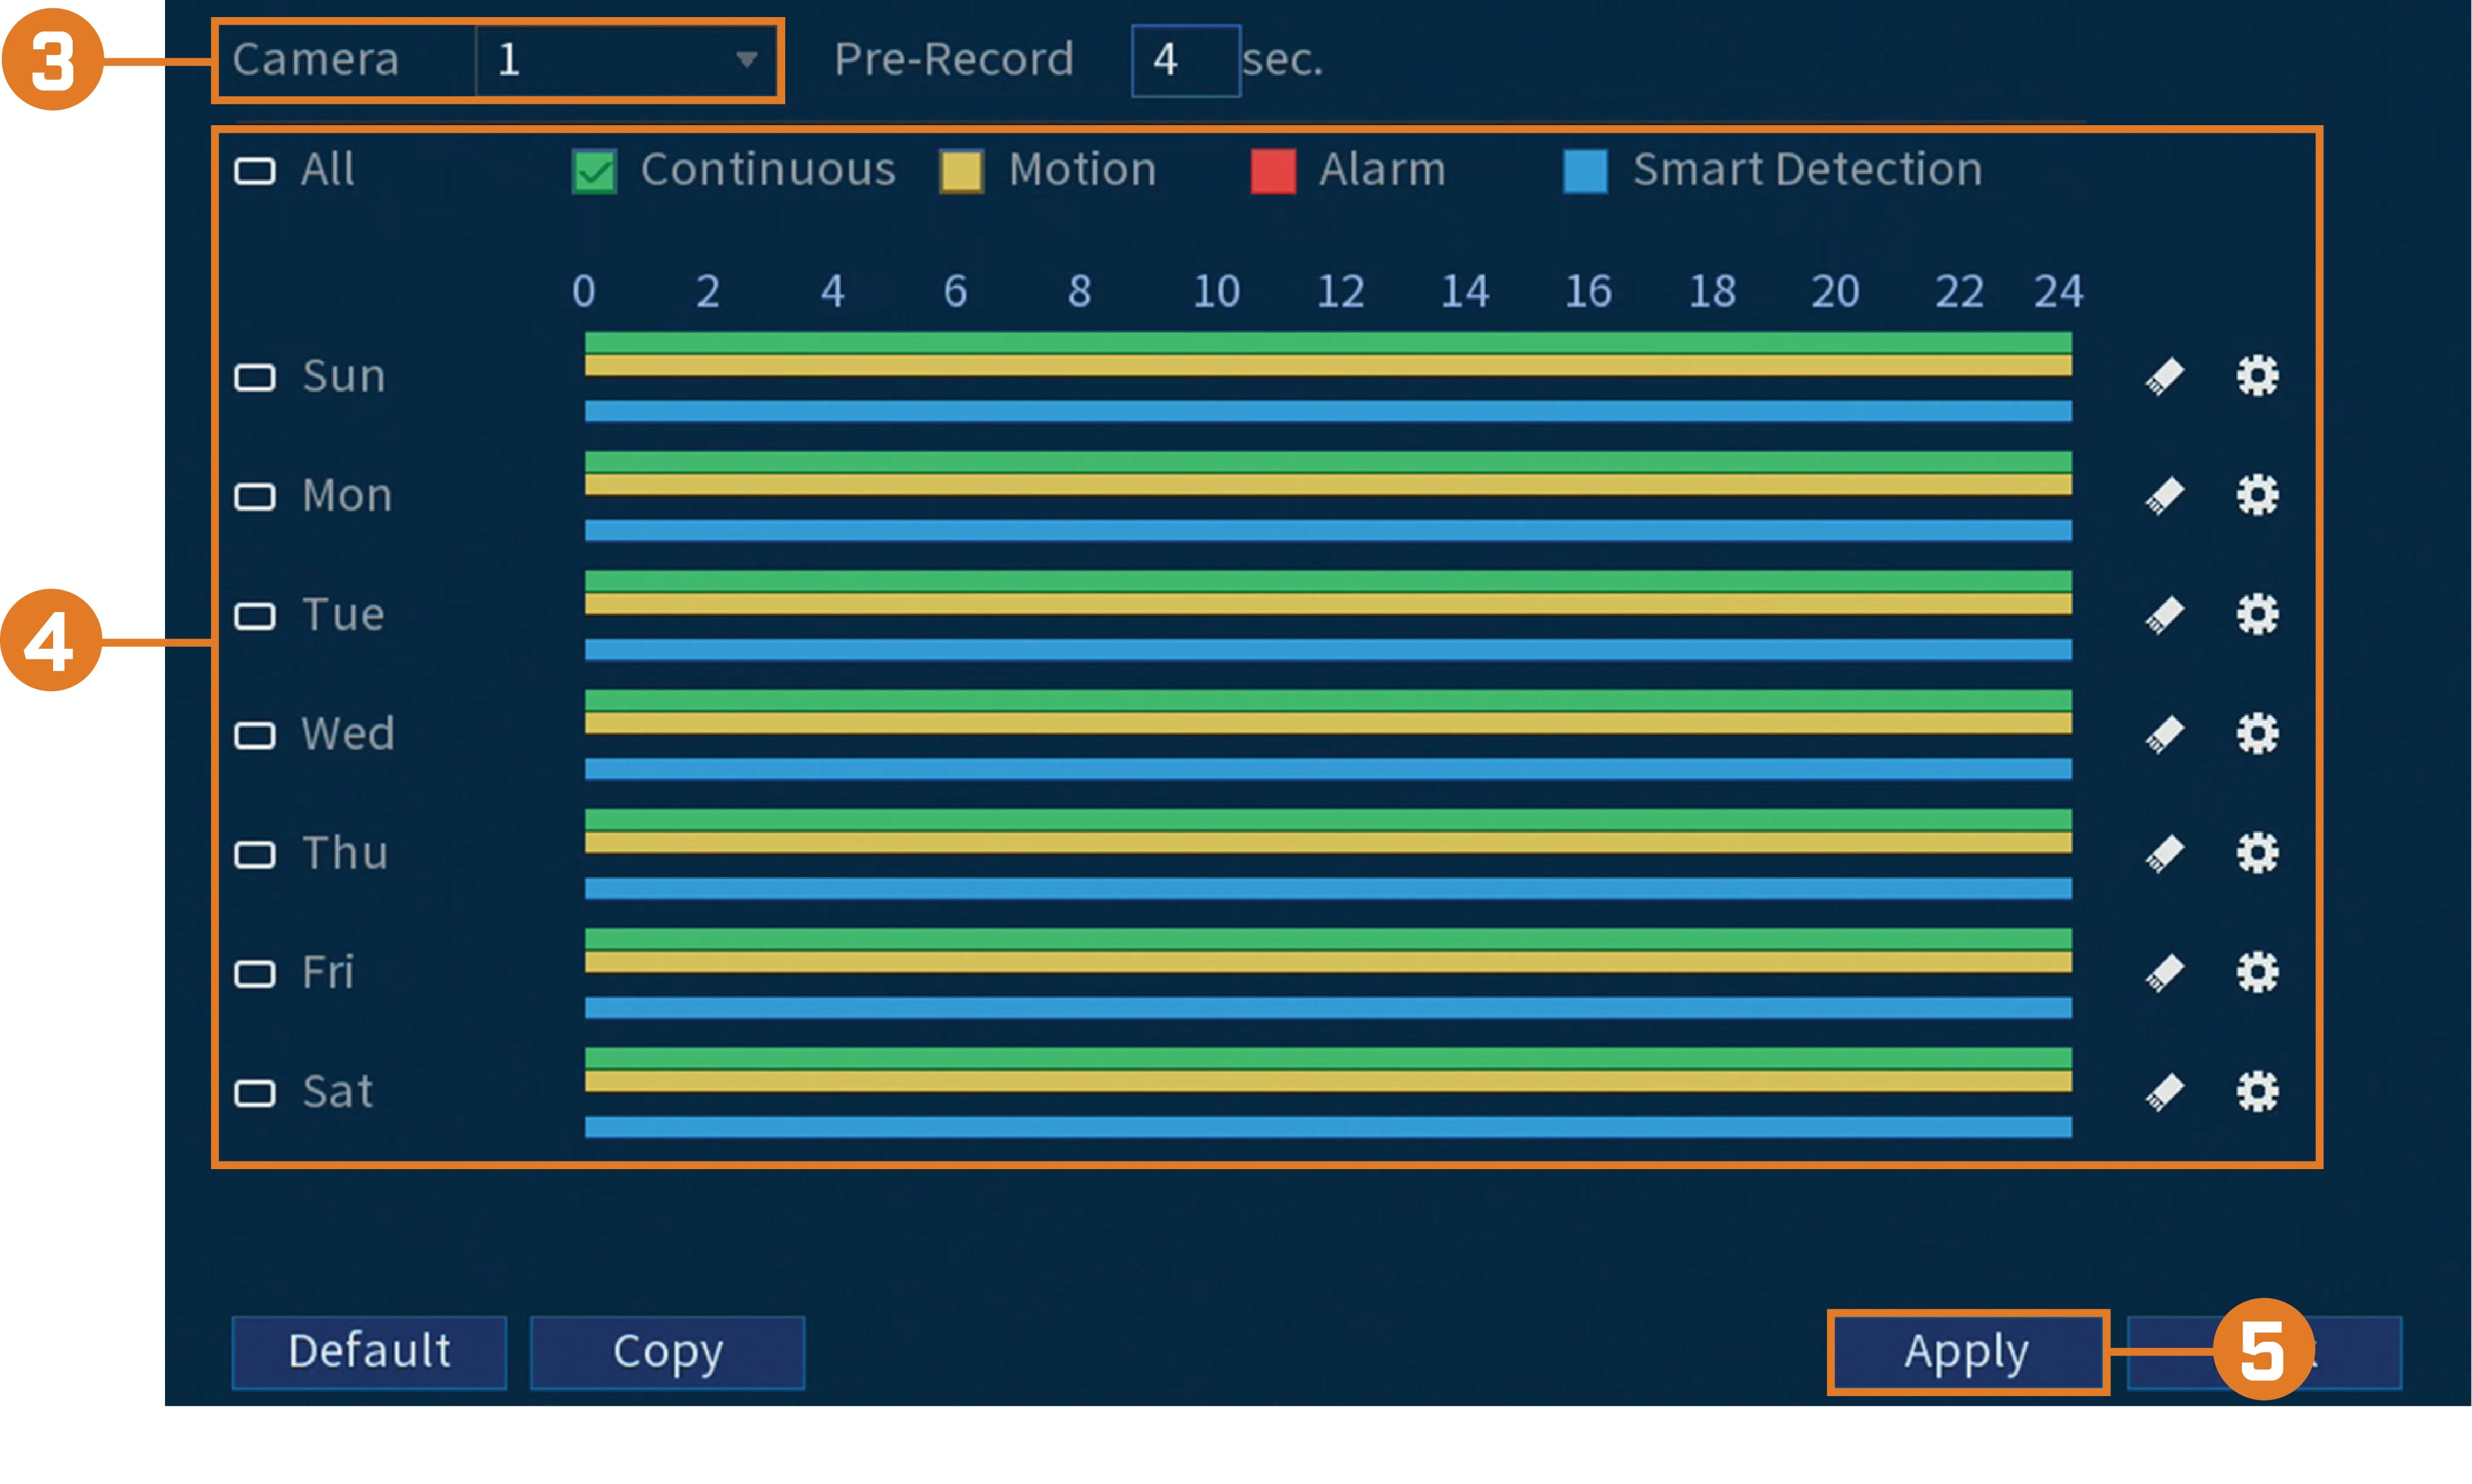
Task: Click the eraser icon for Fri
Action: click(x=2164, y=972)
